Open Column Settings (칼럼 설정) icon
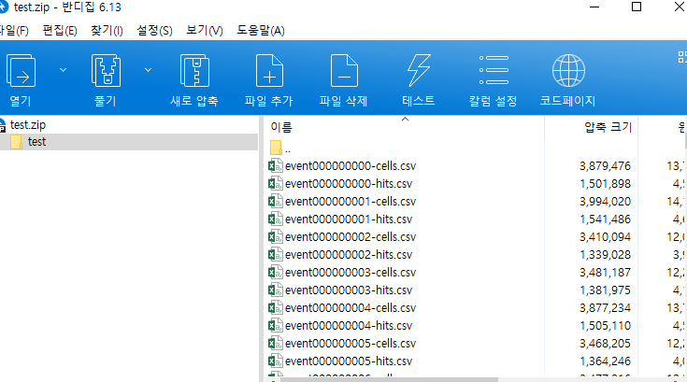687x382 pixels. [494, 70]
